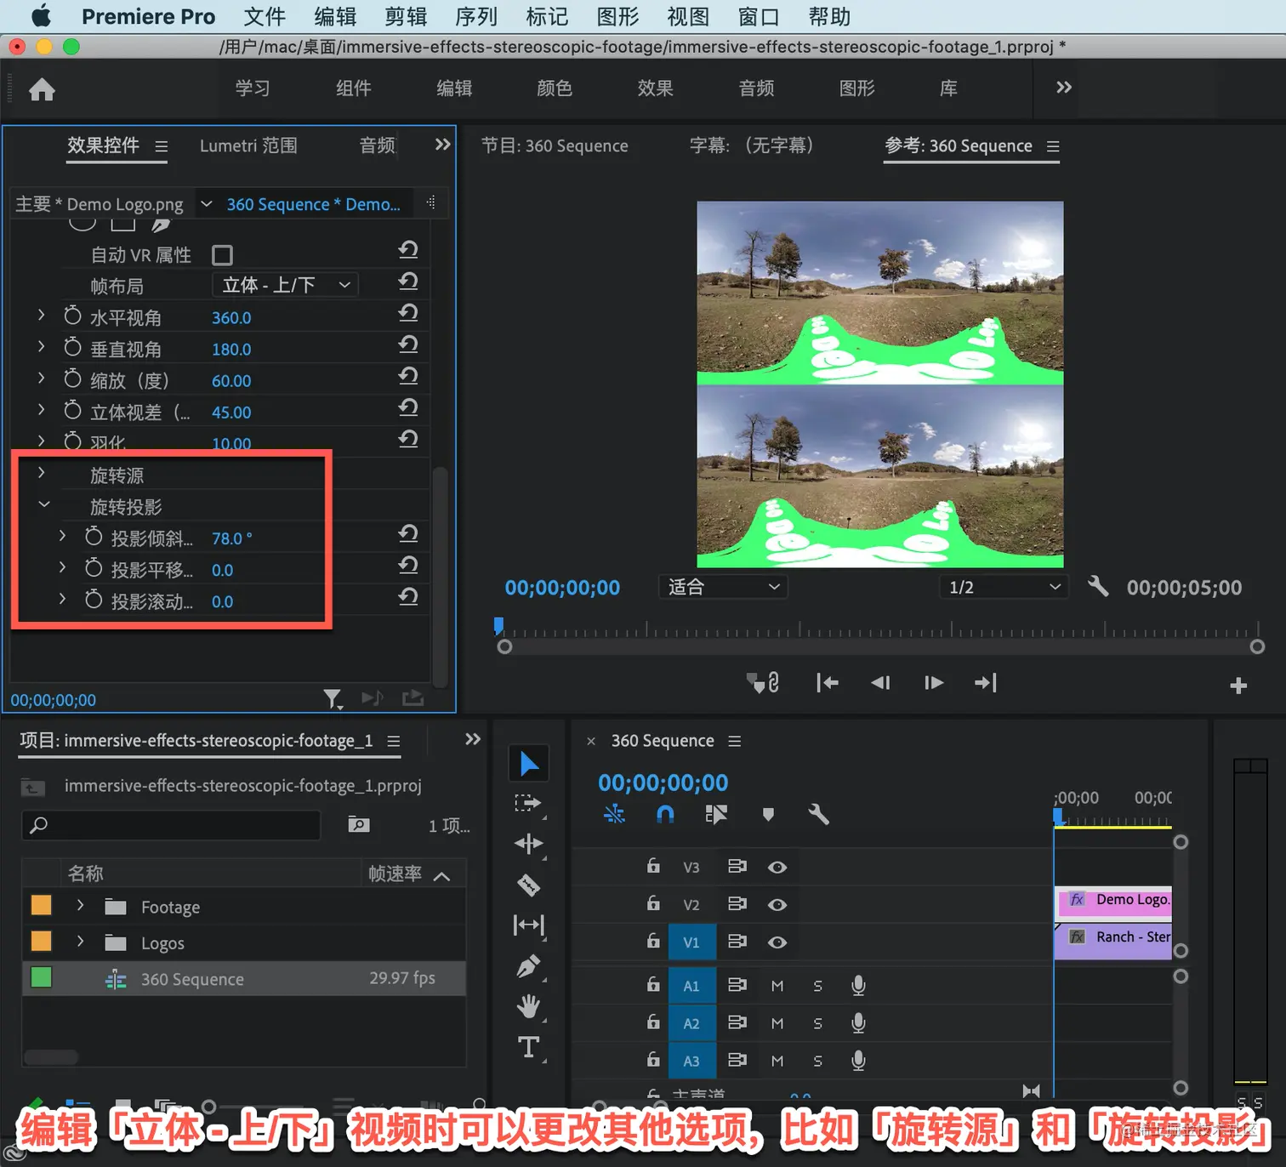Screen dimensions: 1286x1167
Task: Click the insert sequence as nest icon
Action: tap(614, 814)
